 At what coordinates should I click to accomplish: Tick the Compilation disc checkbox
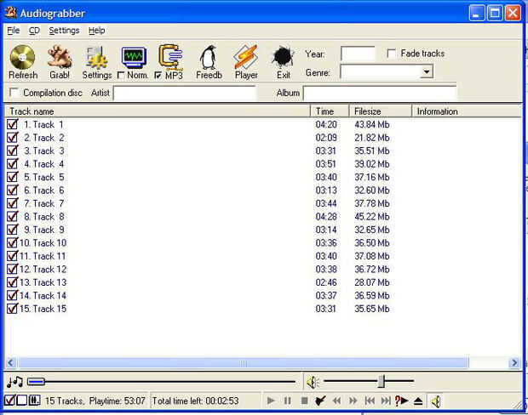(14, 93)
